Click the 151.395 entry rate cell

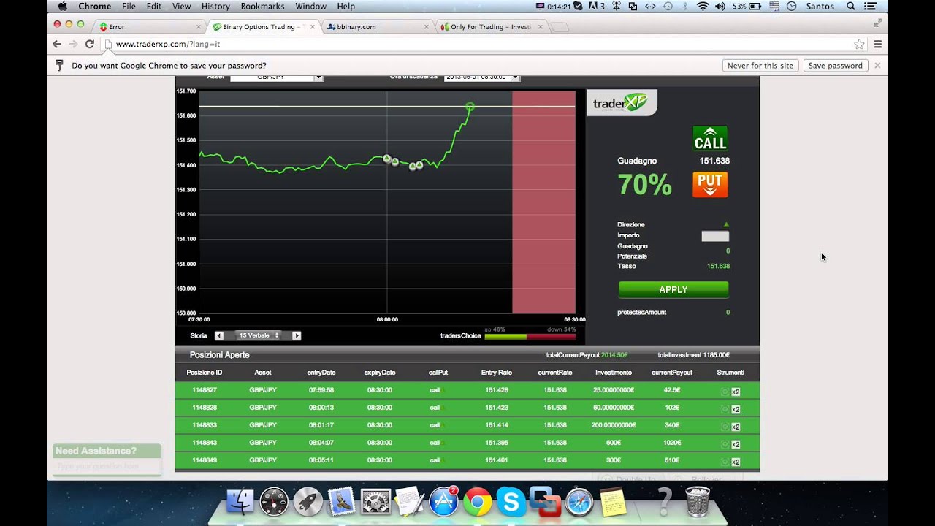coord(497,443)
